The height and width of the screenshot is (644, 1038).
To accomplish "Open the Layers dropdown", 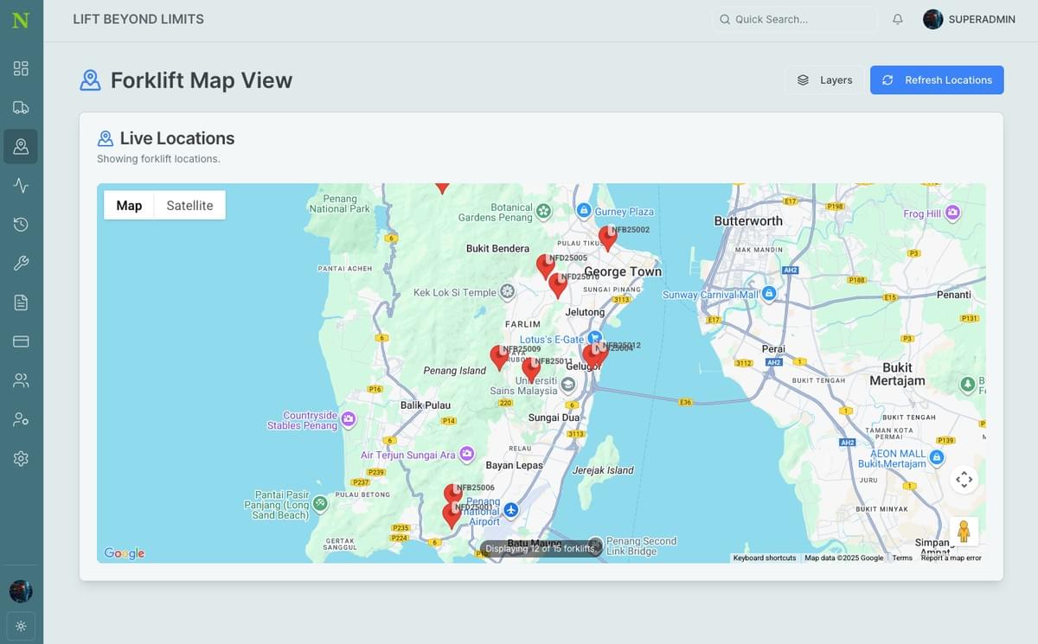I will [x=824, y=80].
